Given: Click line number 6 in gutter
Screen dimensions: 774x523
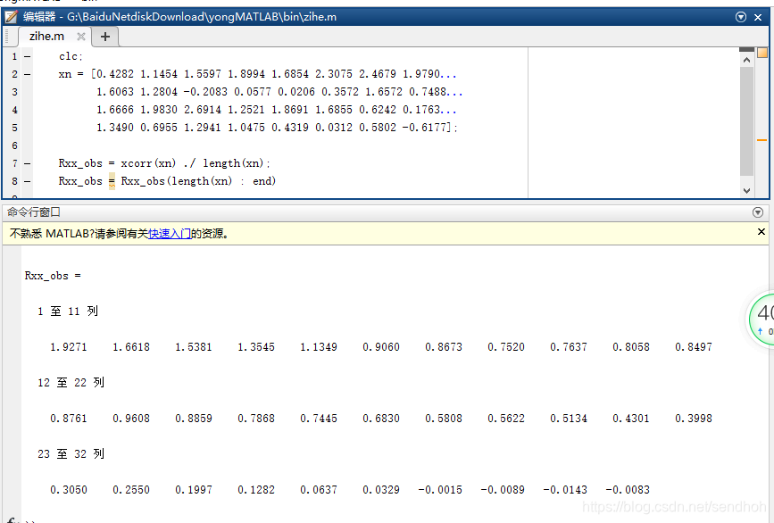Looking at the screenshot, I should point(15,145).
